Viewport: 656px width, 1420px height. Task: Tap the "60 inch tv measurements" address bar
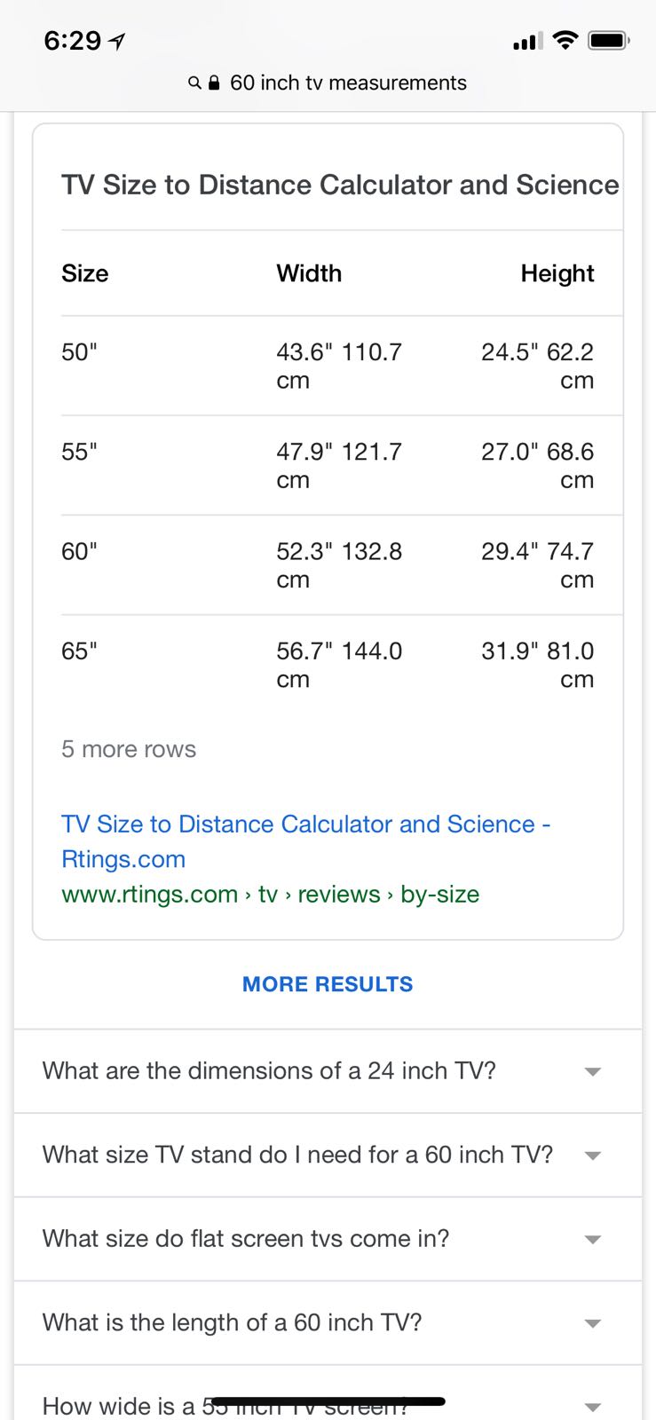coord(347,83)
